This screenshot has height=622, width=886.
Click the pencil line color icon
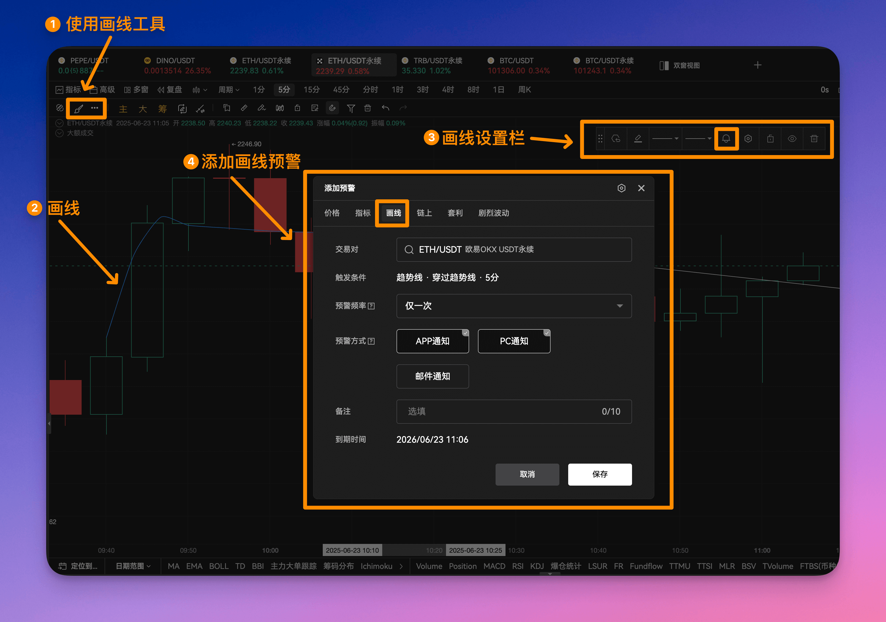638,139
